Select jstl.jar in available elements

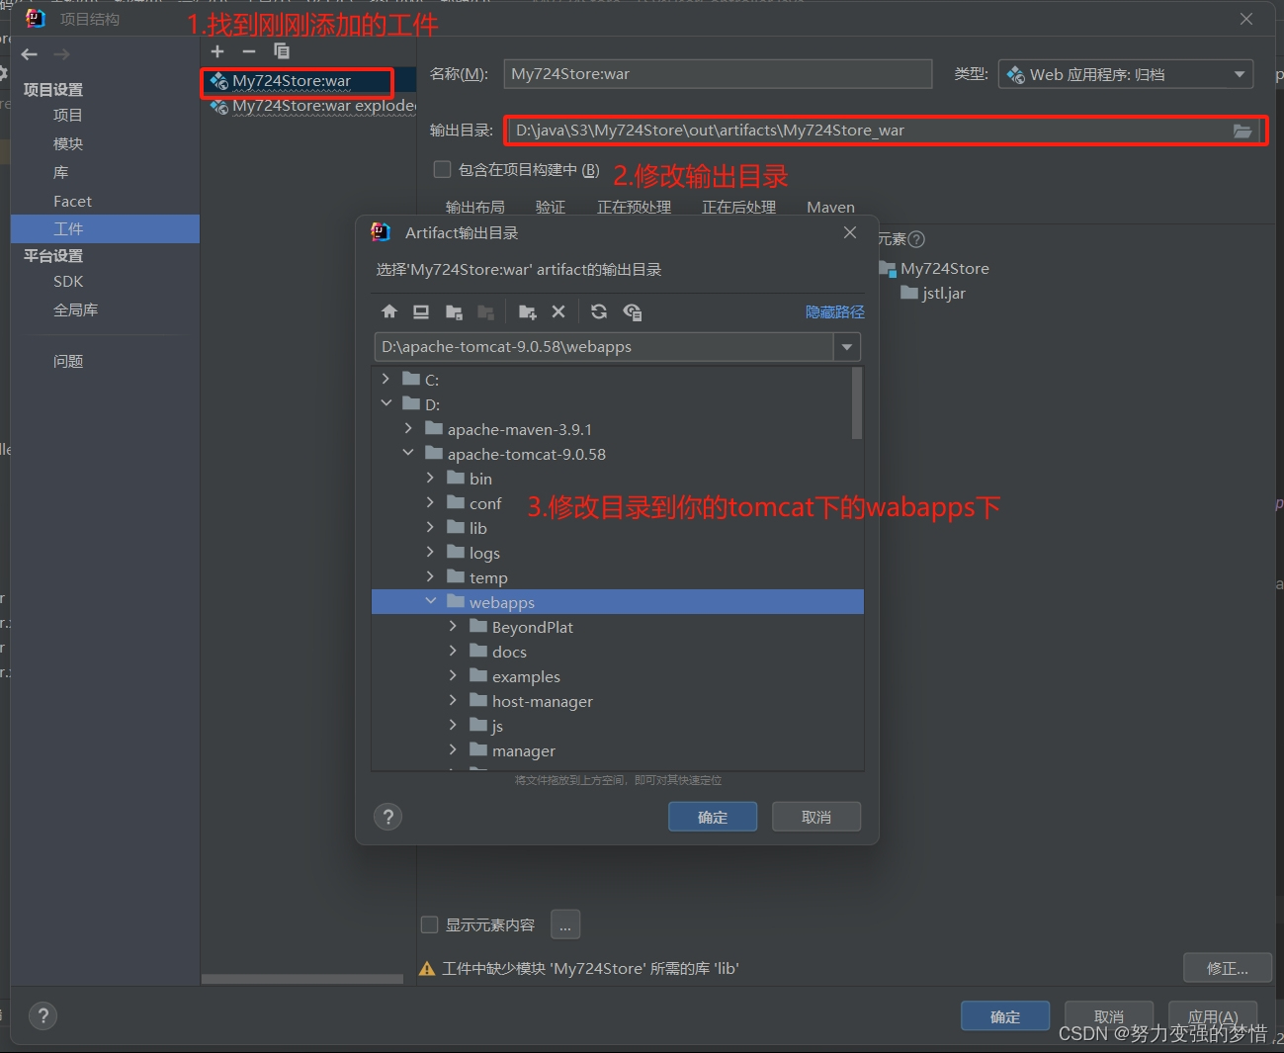coord(932,293)
